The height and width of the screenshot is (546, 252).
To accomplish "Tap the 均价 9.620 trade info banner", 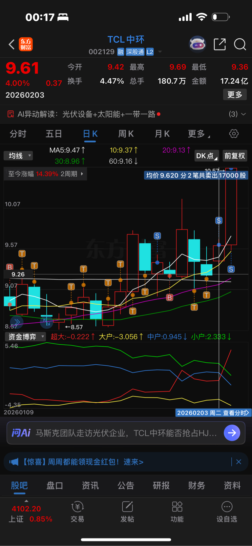I will tap(196, 175).
